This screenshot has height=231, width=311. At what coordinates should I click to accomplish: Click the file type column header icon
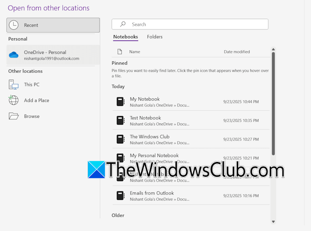click(x=120, y=52)
